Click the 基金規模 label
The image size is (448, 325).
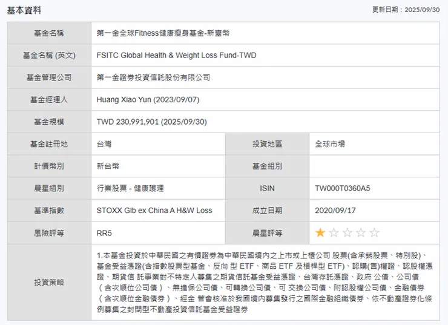point(49,122)
